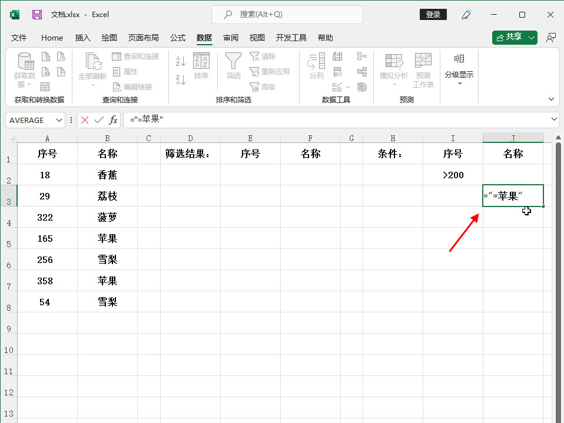This screenshot has height=423, width=564.
Task: Click the remove duplicates icon
Action: 337,72
